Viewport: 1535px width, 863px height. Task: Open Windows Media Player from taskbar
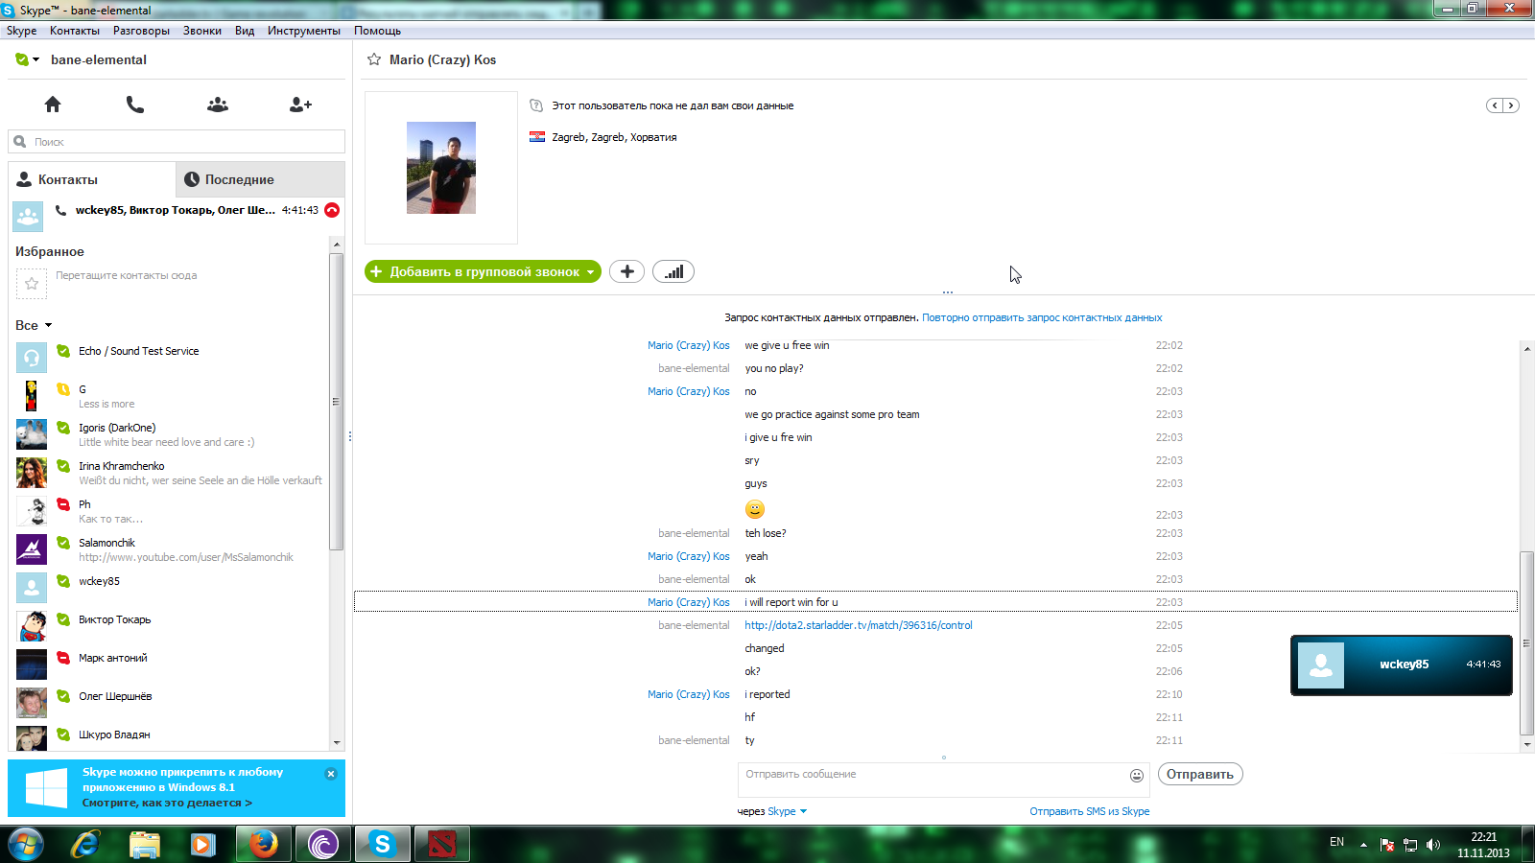202,844
